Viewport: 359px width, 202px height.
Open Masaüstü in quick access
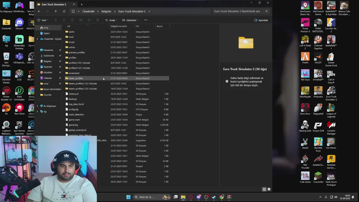coord(48,50)
